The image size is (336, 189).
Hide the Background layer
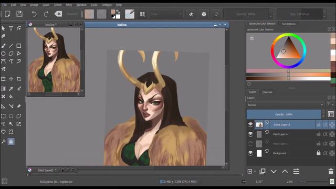tap(250, 153)
